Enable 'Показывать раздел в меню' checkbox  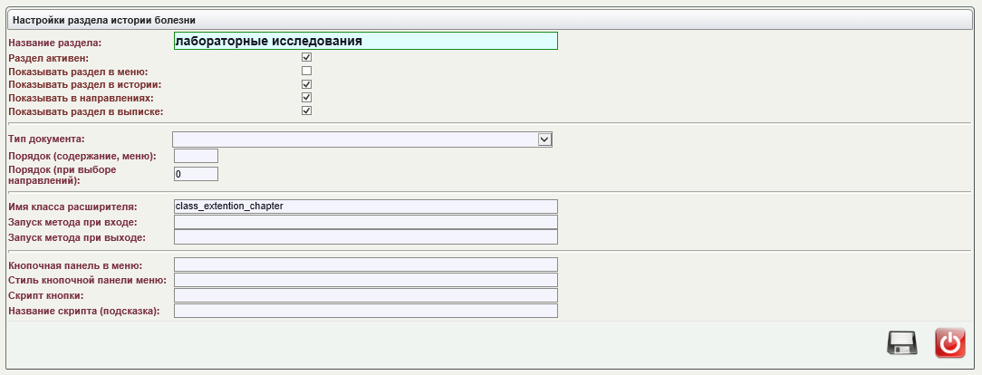click(x=306, y=71)
